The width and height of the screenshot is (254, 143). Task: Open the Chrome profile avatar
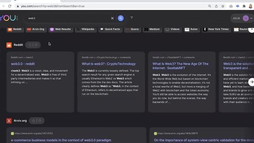(x=250, y=6)
